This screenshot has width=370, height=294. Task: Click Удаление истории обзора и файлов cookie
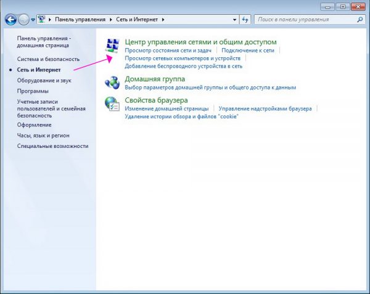(181, 116)
